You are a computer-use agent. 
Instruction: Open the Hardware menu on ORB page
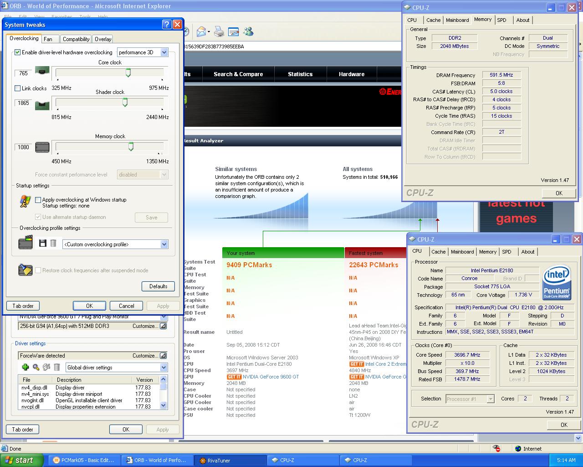pyautogui.click(x=352, y=74)
